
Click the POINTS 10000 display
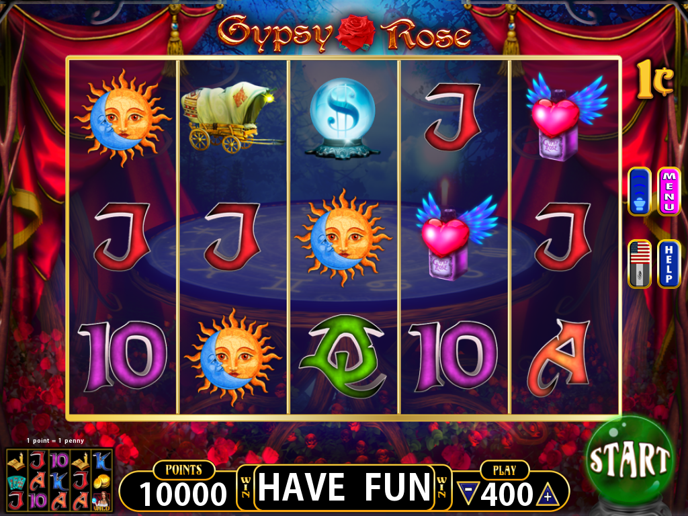pos(183,486)
